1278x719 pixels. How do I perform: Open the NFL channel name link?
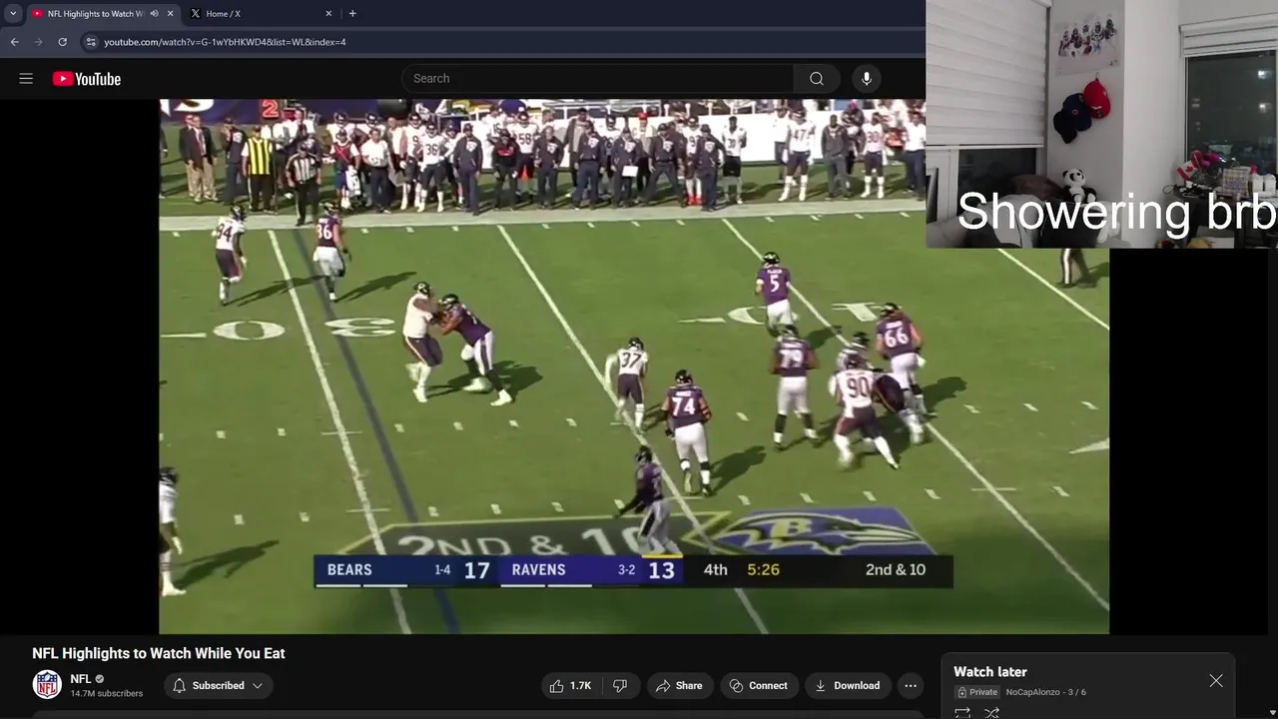[81, 679]
